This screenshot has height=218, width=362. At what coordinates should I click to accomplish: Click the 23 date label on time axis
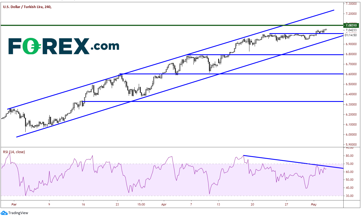pyautogui.click(x=117, y=204)
